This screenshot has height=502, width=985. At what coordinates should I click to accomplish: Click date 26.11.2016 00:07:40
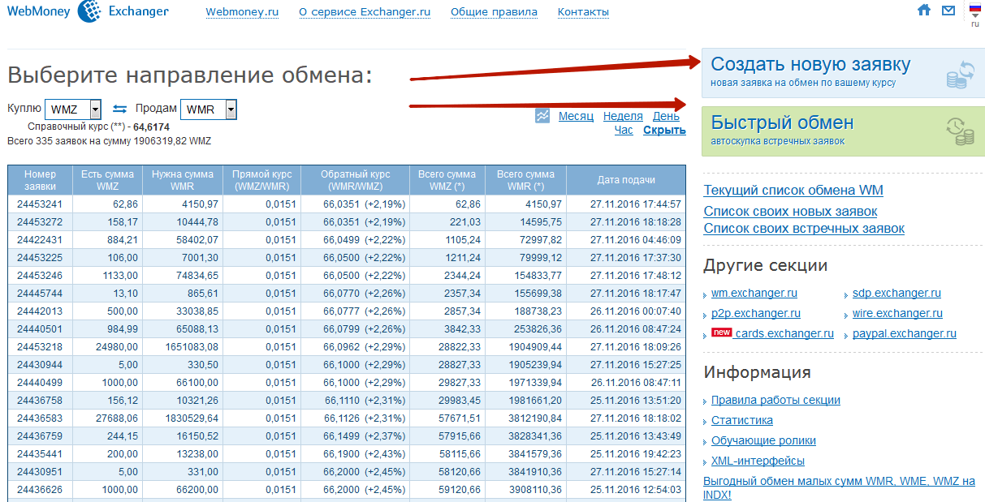[x=635, y=311]
